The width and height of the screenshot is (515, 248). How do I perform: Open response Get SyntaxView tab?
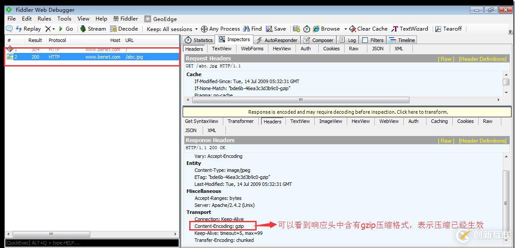(x=201, y=121)
